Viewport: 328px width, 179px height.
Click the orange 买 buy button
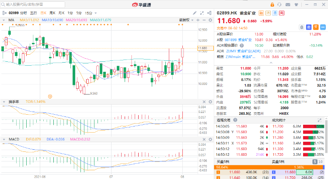click(316, 27)
